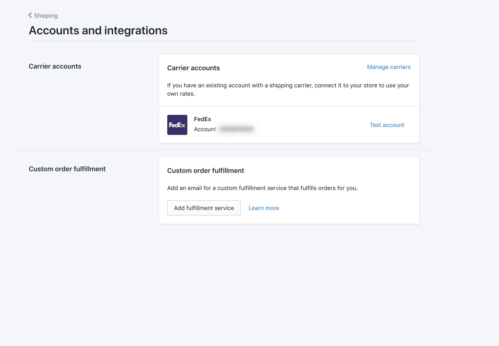Click the blurred FedEx account number
499x346 pixels.
click(237, 129)
